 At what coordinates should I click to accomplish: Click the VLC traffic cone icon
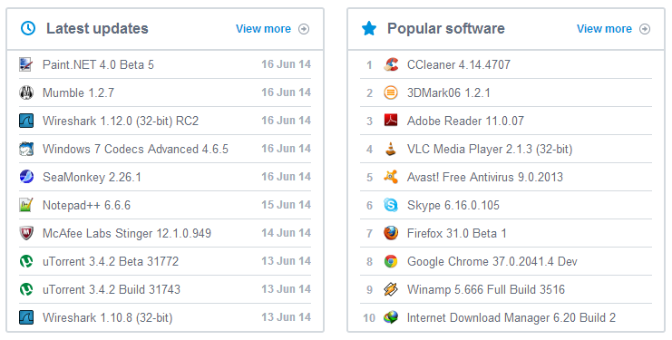[x=391, y=149]
